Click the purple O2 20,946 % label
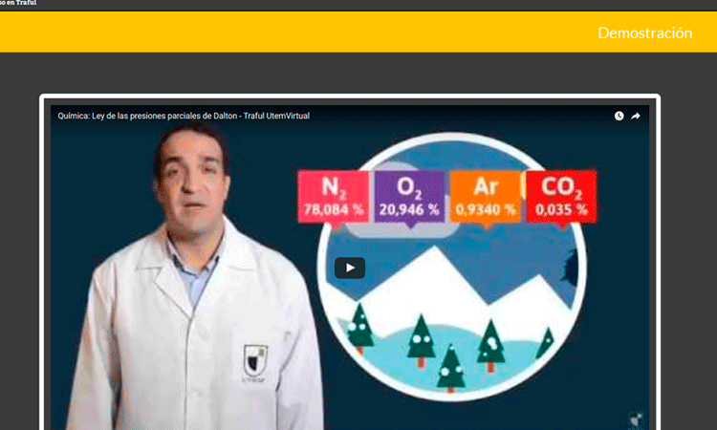Viewport: 717px width, 430px height. point(408,197)
